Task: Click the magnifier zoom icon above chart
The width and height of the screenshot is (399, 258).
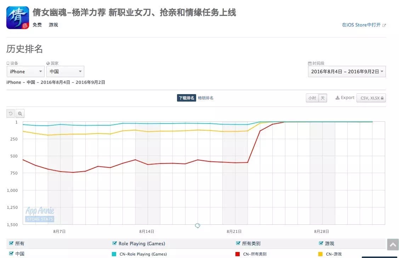Action: [20, 114]
